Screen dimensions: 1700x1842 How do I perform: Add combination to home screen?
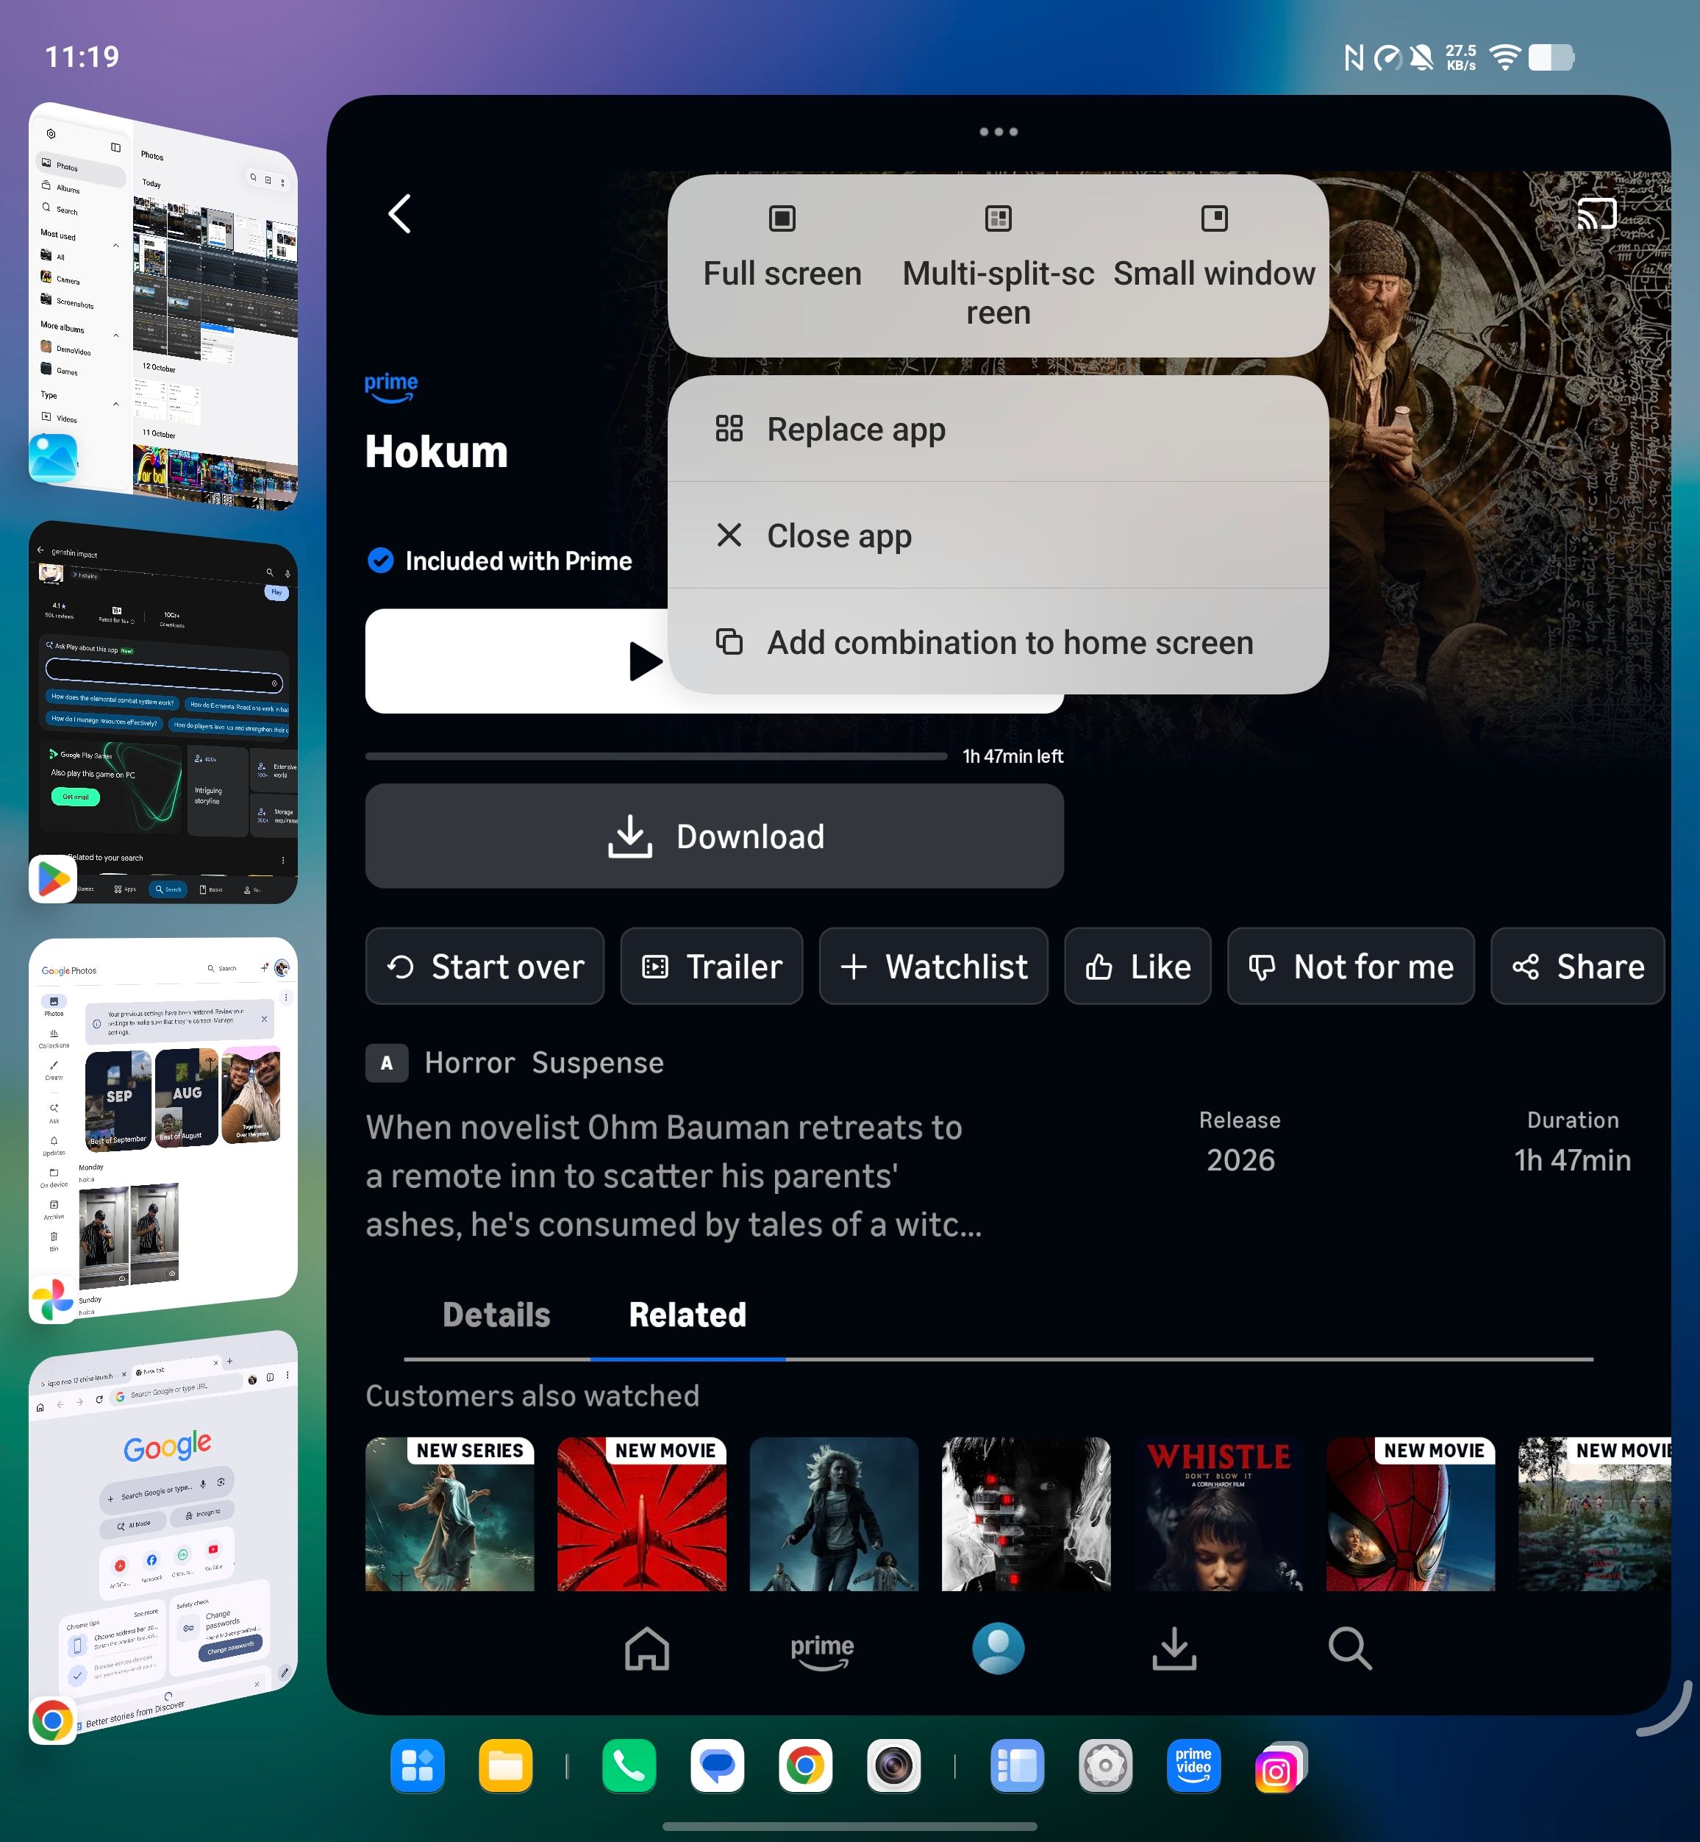point(998,642)
